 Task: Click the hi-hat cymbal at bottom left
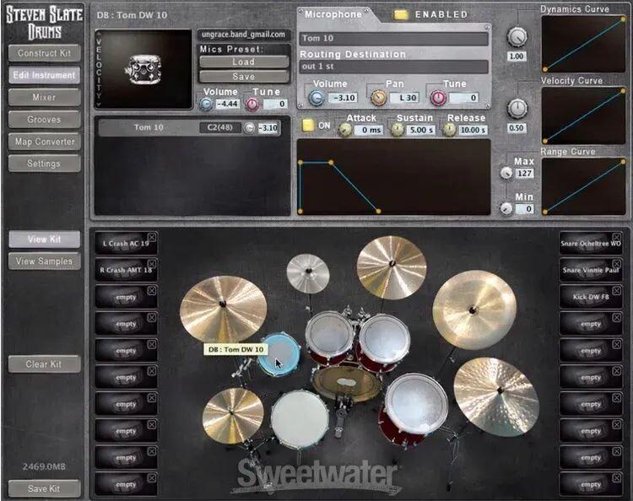click(233, 413)
